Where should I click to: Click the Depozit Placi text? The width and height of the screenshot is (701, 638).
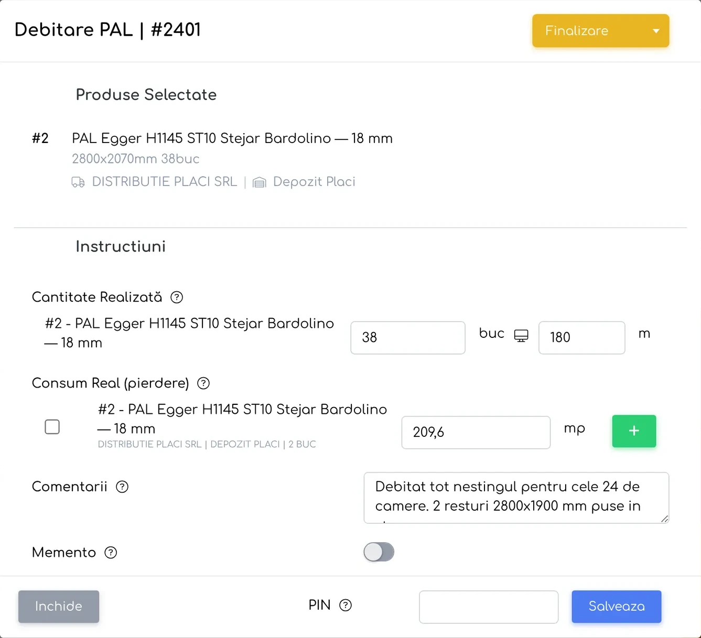pos(314,182)
